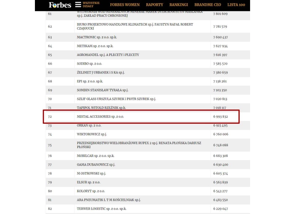Go to the RANKINGI page

pyautogui.click(x=178, y=5)
